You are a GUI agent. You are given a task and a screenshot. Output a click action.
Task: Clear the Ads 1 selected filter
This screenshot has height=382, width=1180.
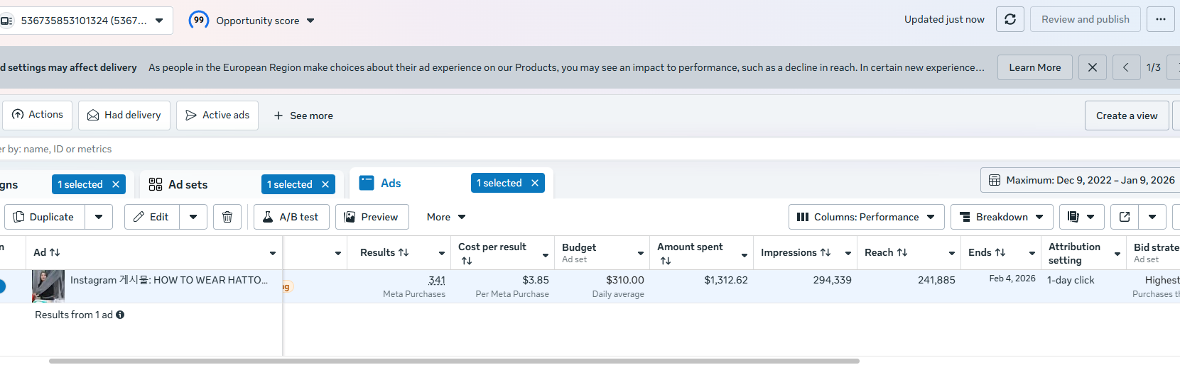click(535, 183)
